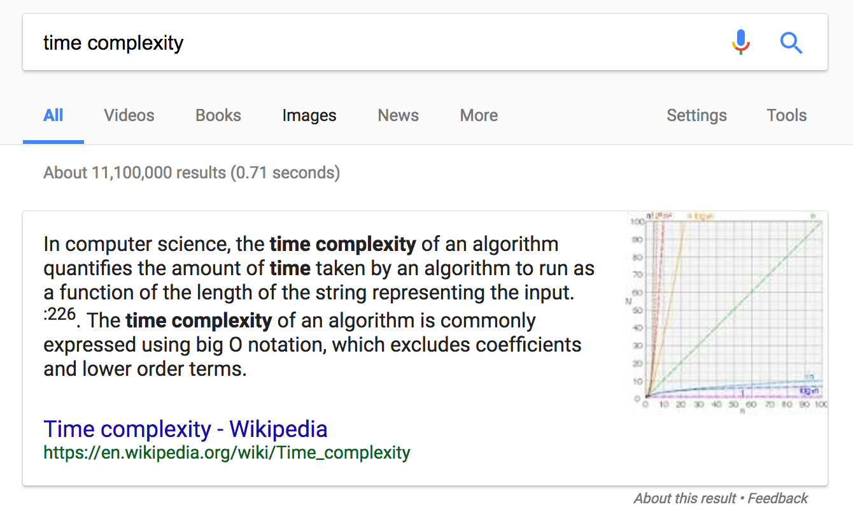Switch to the Books tab

[x=218, y=115]
